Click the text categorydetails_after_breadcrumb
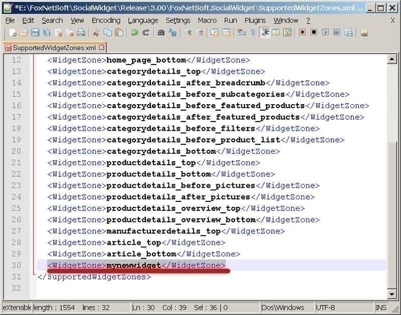Image resolution: width=401 pixels, height=315 pixels. pos(186,83)
